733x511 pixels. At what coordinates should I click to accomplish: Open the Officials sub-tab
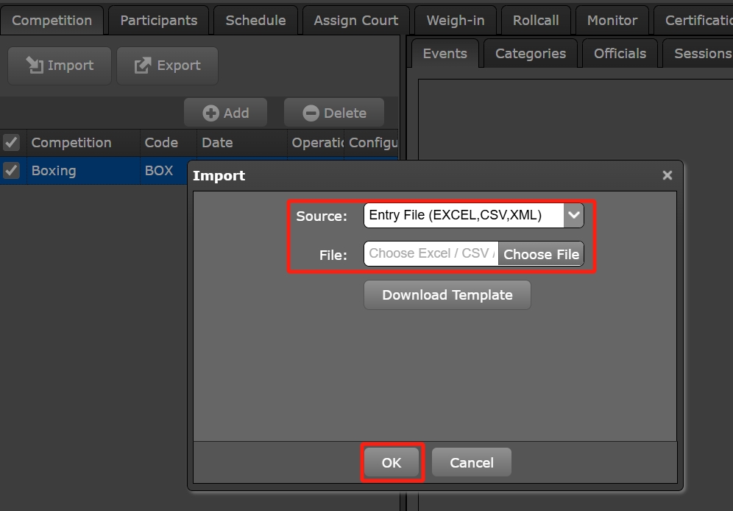point(620,54)
